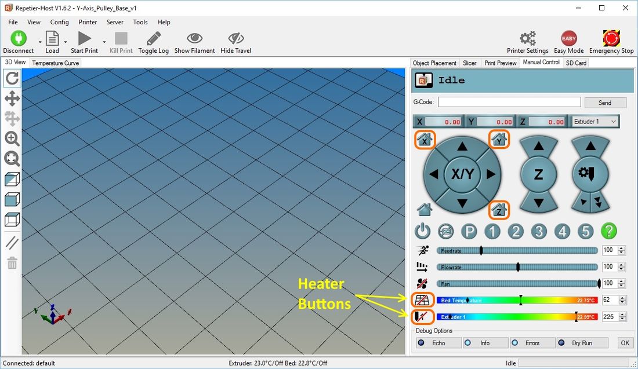Screen dimensions: 638x369
Task: Open the SD Card tab
Action: [576, 63]
